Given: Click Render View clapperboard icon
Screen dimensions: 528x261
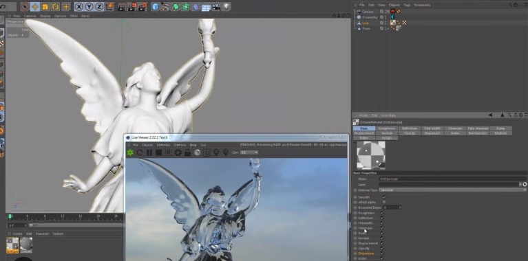Looking at the screenshot, I should click(x=122, y=7).
